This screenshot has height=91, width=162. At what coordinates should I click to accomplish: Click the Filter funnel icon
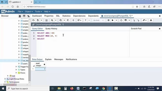86,20
